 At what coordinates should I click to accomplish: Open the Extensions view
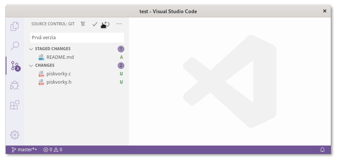pyautogui.click(x=15, y=105)
